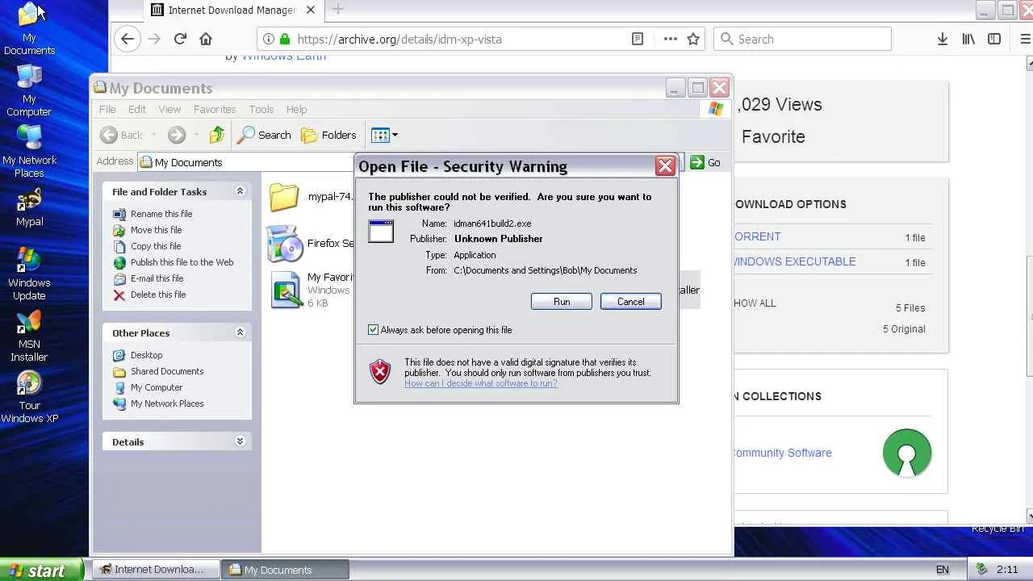Image resolution: width=1033 pixels, height=581 pixels.
Task: Open Windows Update desktop icon
Action: pyautogui.click(x=29, y=274)
